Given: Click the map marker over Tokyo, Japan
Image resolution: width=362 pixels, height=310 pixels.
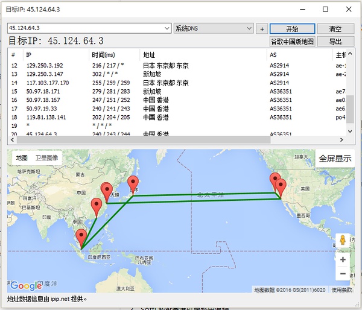Looking at the screenshot, I should point(133,183).
